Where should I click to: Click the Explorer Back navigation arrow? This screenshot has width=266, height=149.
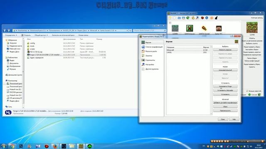5,30
